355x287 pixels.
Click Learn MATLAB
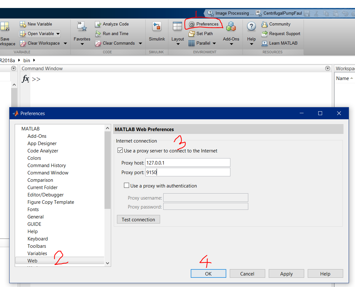pyautogui.click(x=279, y=43)
